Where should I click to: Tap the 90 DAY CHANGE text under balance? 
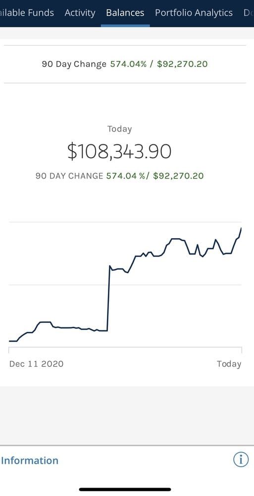pos(69,176)
